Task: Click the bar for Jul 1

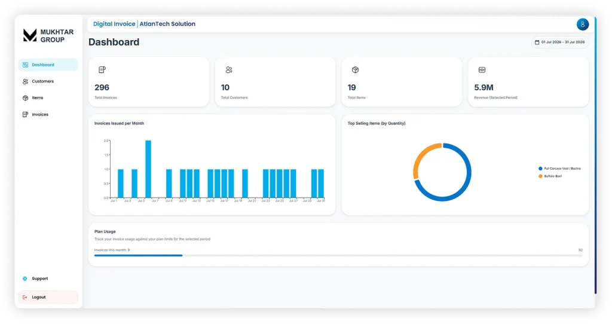Action: tap(121, 184)
